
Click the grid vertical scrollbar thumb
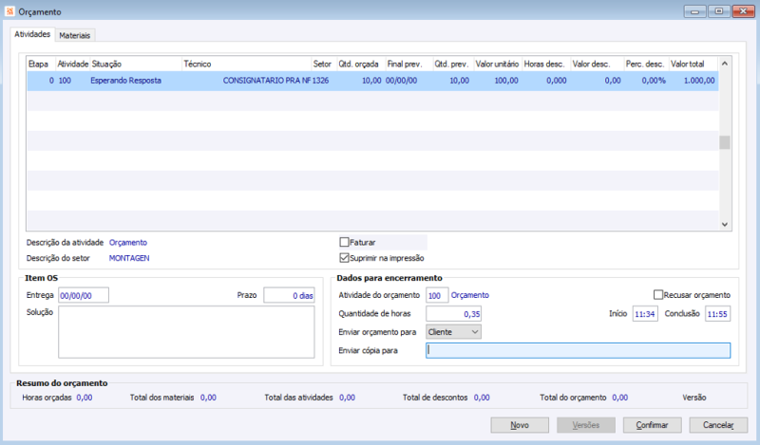pyautogui.click(x=725, y=142)
